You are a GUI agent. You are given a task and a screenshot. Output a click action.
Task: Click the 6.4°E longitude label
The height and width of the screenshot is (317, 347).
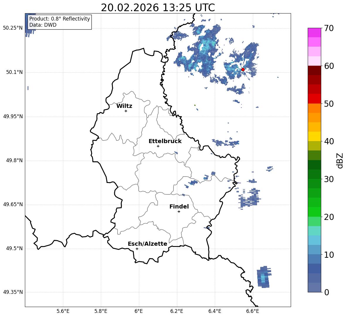pyautogui.click(x=215, y=311)
